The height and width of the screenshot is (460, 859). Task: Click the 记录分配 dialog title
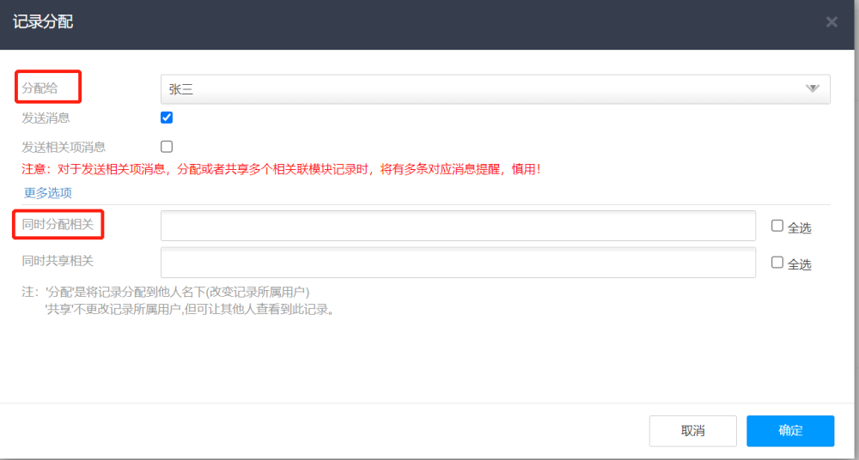click(43, 22)
